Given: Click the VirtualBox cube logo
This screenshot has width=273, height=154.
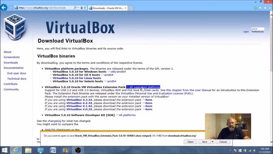Looking at the screenshot, I should click(x=15, y=27).
